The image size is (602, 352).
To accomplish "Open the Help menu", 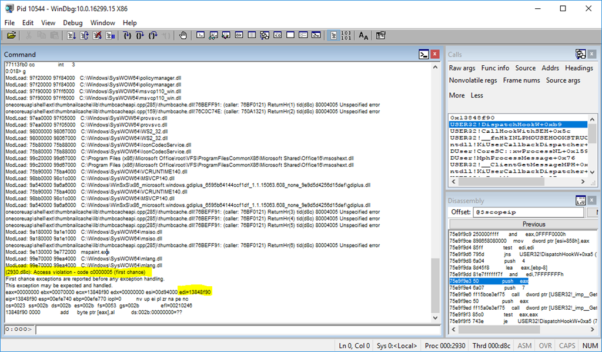I will 130,23.
